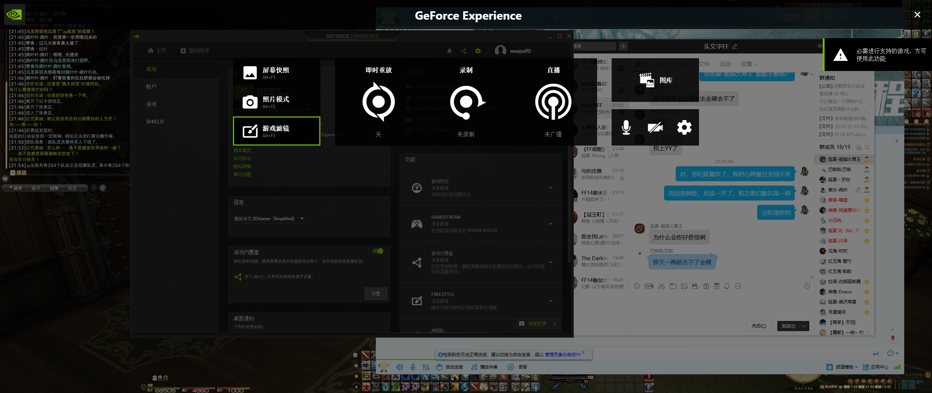Edit the 头文字FF group name pencil icon

(735, 47)
